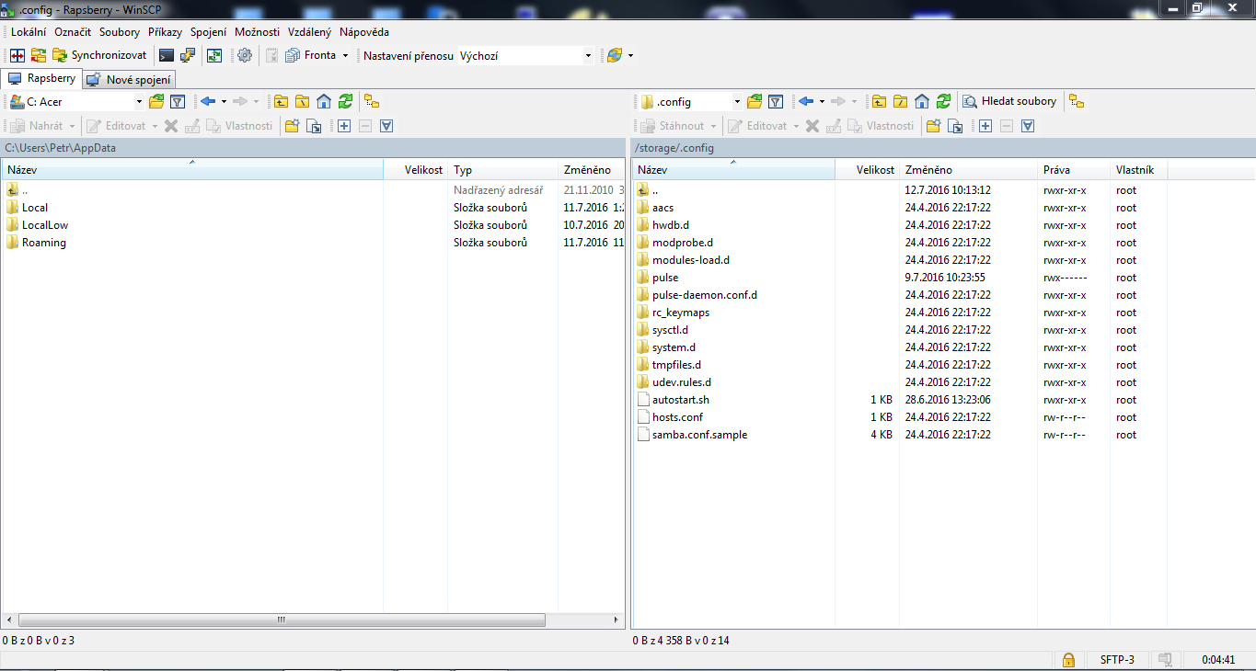Image resolution: width=1256 pixels, height=671 pixels.
Task: Open terminal console icon in main toolbar
Action: click(x=167, y=55)
